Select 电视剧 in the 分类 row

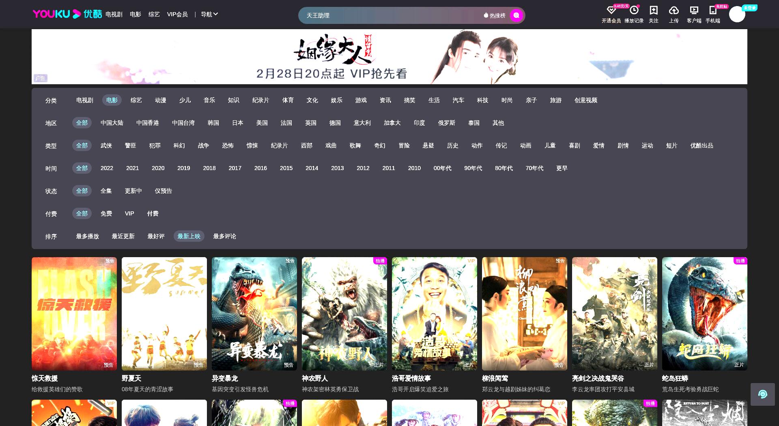(x=84, y=100)
